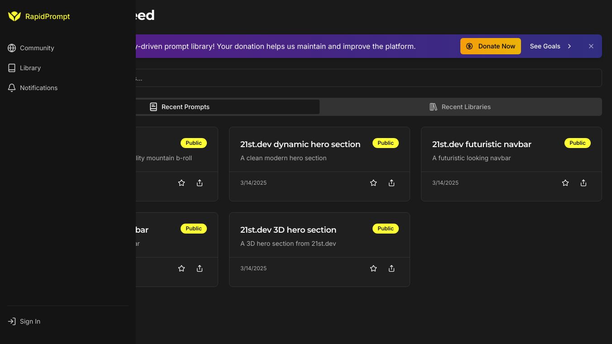Image resolution: width=612 pixels, height=344 pixels.
Task: Open the Community page in sidebar
Action: coord(37,48)
